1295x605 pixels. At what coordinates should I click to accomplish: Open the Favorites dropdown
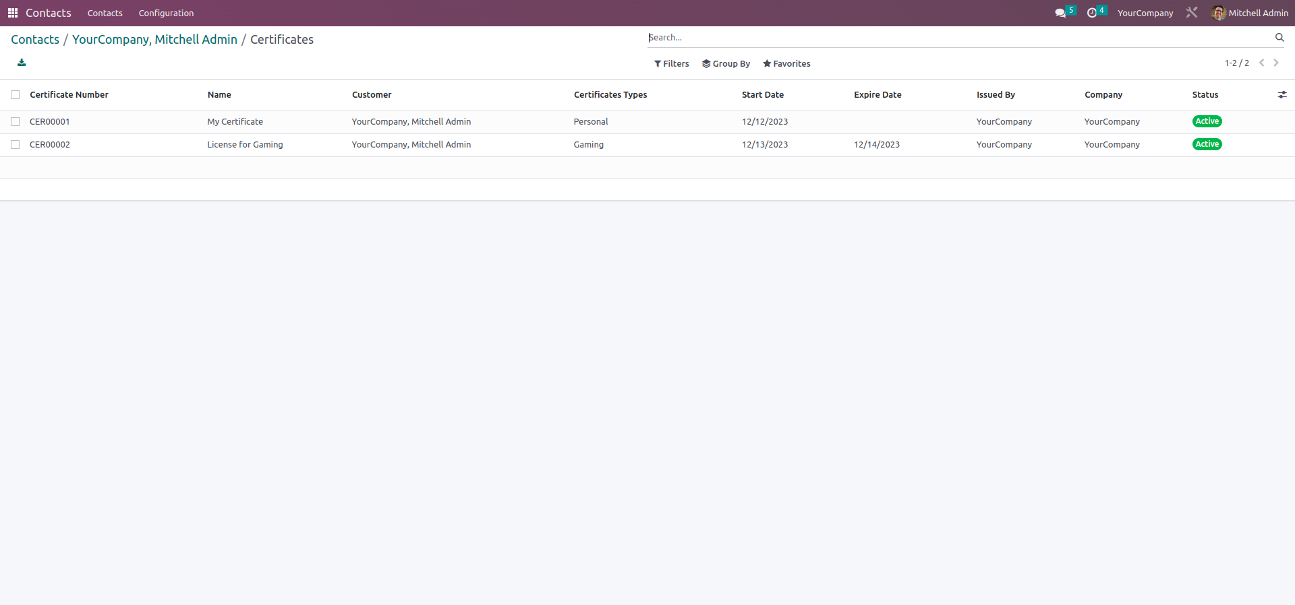pyautogui.click(x=786, y=64)
